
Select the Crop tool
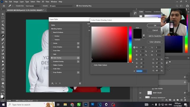[x=3, y=29]
